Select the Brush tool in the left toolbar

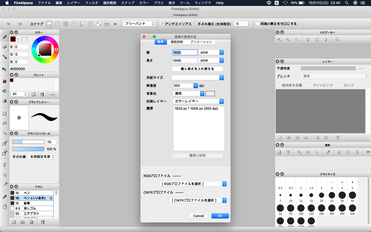pyautogui.click(x=5, y=37)
